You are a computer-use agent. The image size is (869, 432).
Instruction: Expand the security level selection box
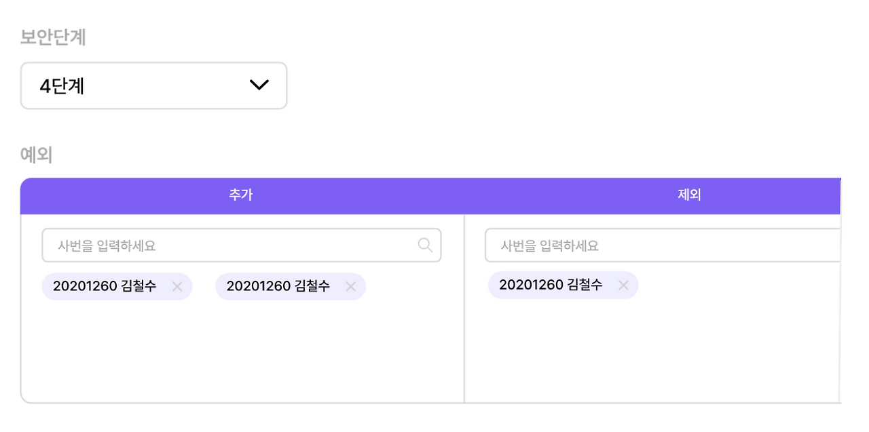[x=153, y=85]
